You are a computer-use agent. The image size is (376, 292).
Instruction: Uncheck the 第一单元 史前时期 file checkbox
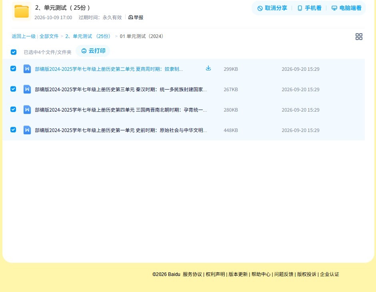[13, 130]
